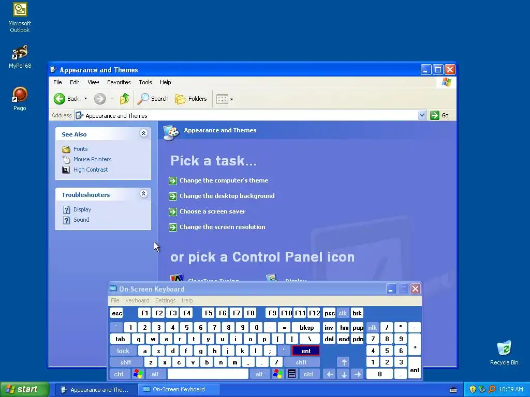Open Mouse Pointers link

92,159
